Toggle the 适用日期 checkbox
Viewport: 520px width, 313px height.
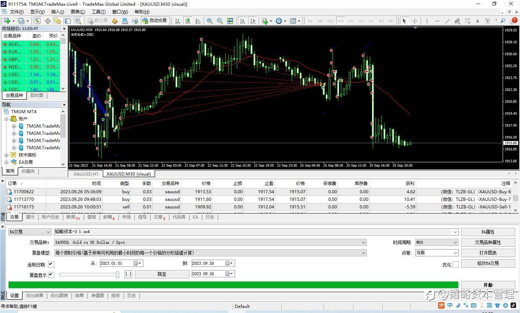[x=51, y=264]
